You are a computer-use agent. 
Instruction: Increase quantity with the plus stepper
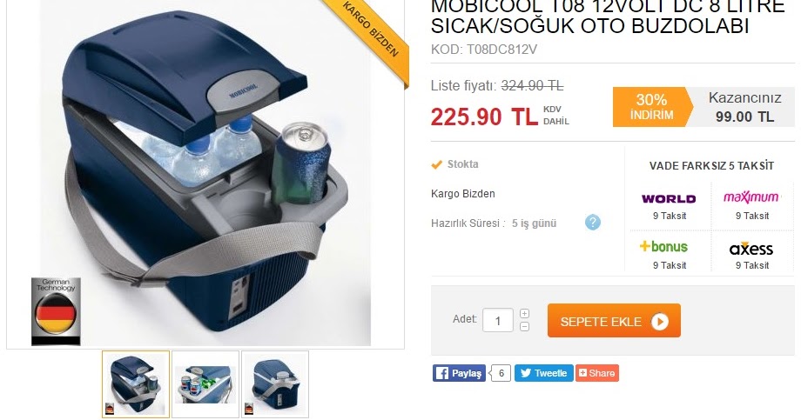click(524, 313)
